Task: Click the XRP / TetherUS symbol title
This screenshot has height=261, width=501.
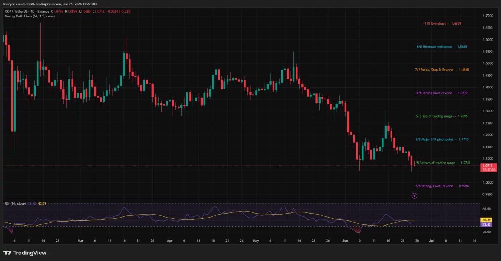Action: tap(16, 12)
